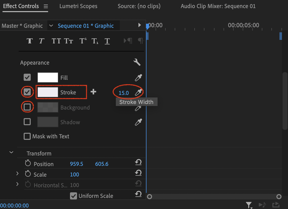Image resolution: width=288 pixels, height=209 pixels.
Task: Edit the Scale value 100
Action: click(74, 175)
